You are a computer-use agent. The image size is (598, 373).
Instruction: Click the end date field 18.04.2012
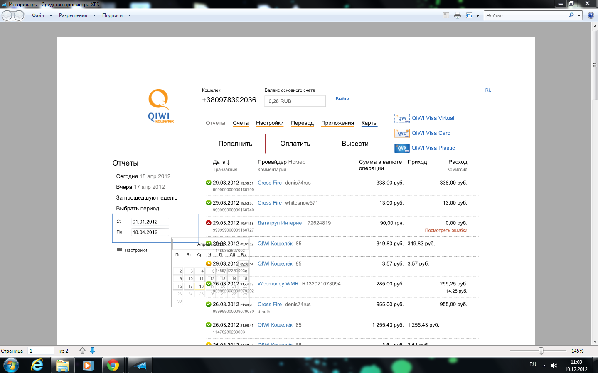point(150,232)
